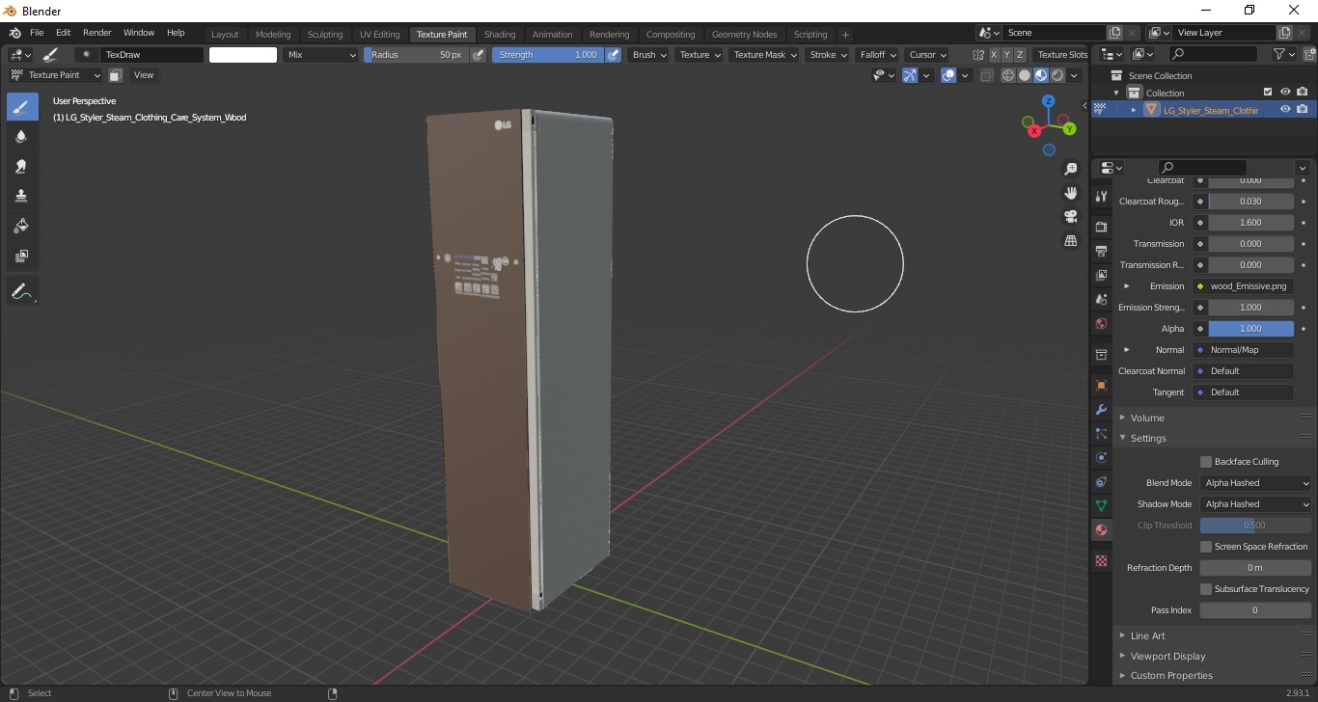Viewport: 1318px width, 702px height.
Task: Click wood_Emissive.png emission link
Action: tap(1243, 286)
